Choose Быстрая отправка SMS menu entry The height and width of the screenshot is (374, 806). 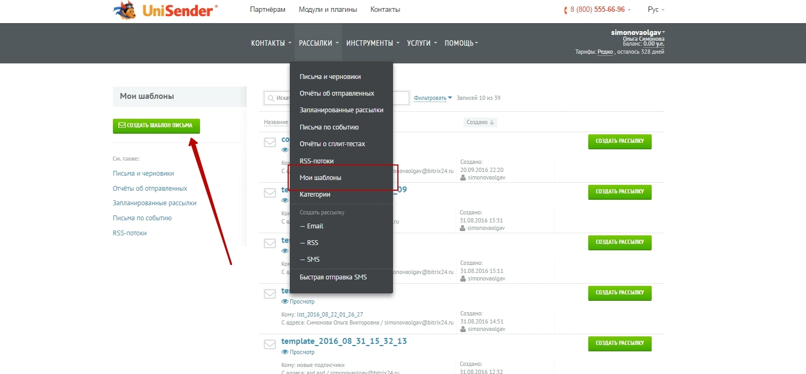pos(333,277)
